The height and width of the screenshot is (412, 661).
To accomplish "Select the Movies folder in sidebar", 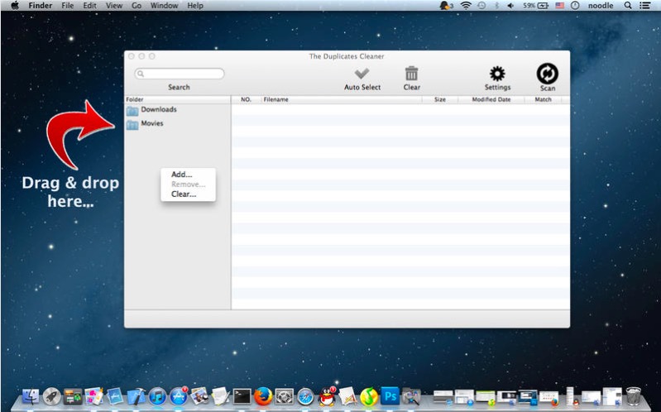I will point(151,124).
